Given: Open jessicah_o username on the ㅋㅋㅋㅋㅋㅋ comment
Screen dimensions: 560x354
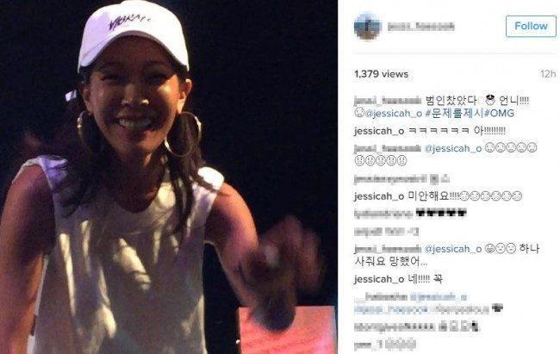Looking at the screenshot, I should point(379,131).
